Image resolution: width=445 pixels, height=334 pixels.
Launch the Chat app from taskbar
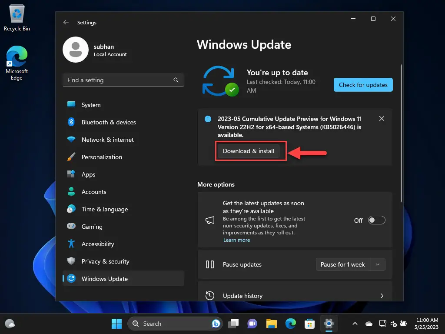pyautogui.click(x=252, y=324)
